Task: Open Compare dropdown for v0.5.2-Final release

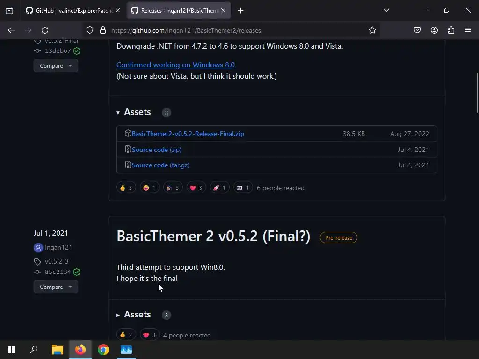Action: tap(56, 65)
